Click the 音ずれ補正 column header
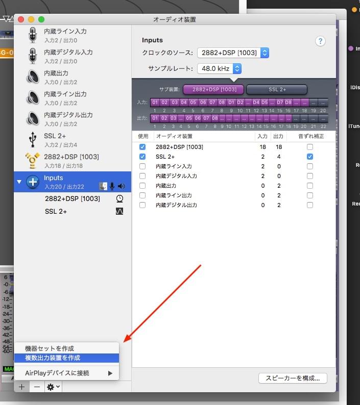 click(x=311, y=136)
